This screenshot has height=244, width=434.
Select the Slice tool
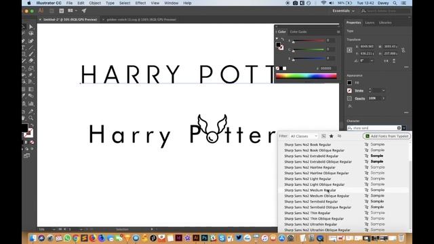point(31,111)
